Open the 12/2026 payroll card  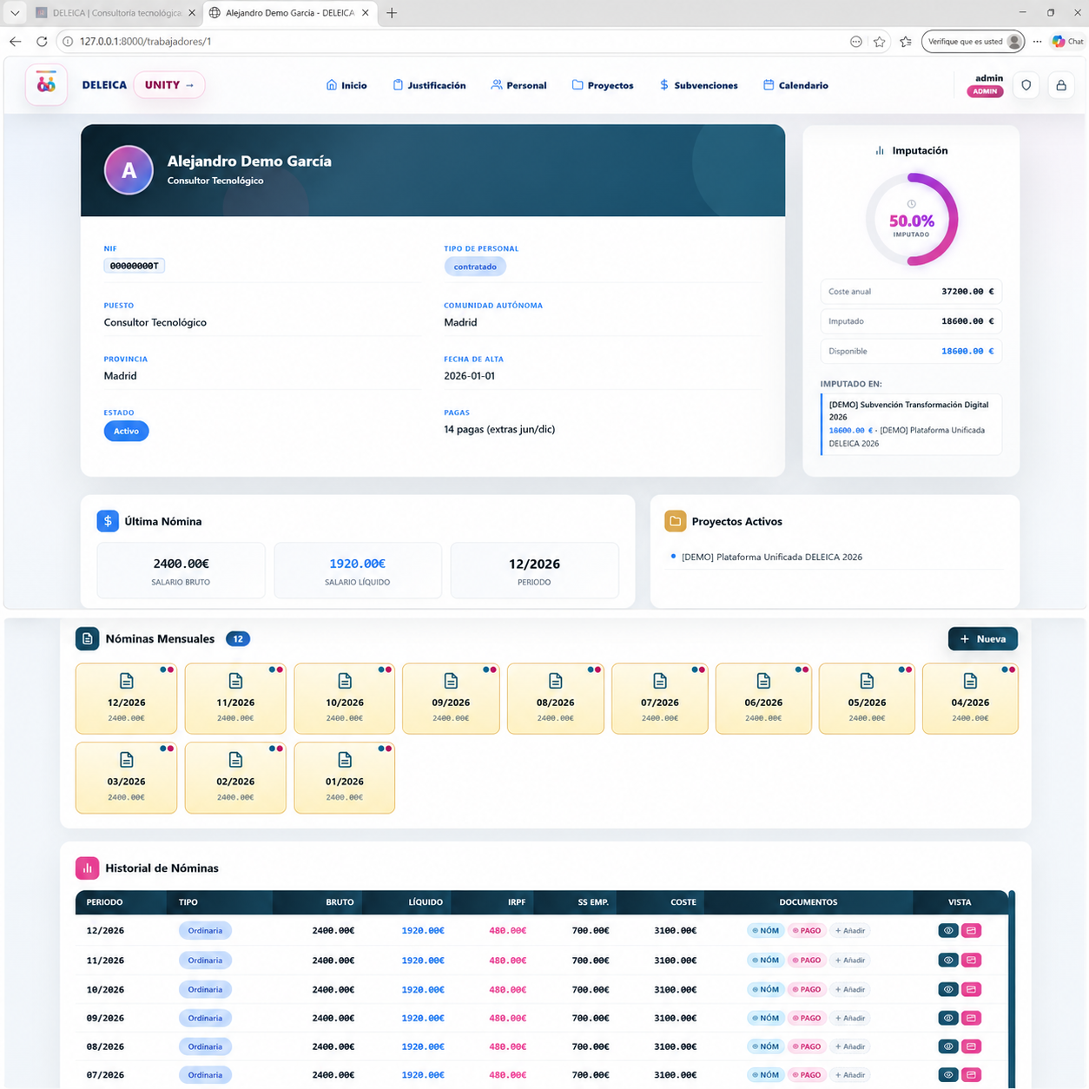click(x=126, y=698)
